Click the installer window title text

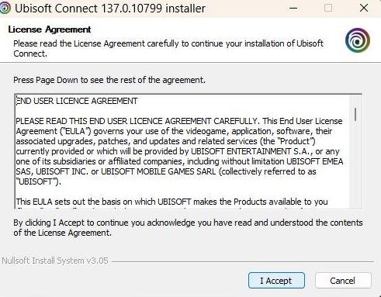(x=110, y=9)
